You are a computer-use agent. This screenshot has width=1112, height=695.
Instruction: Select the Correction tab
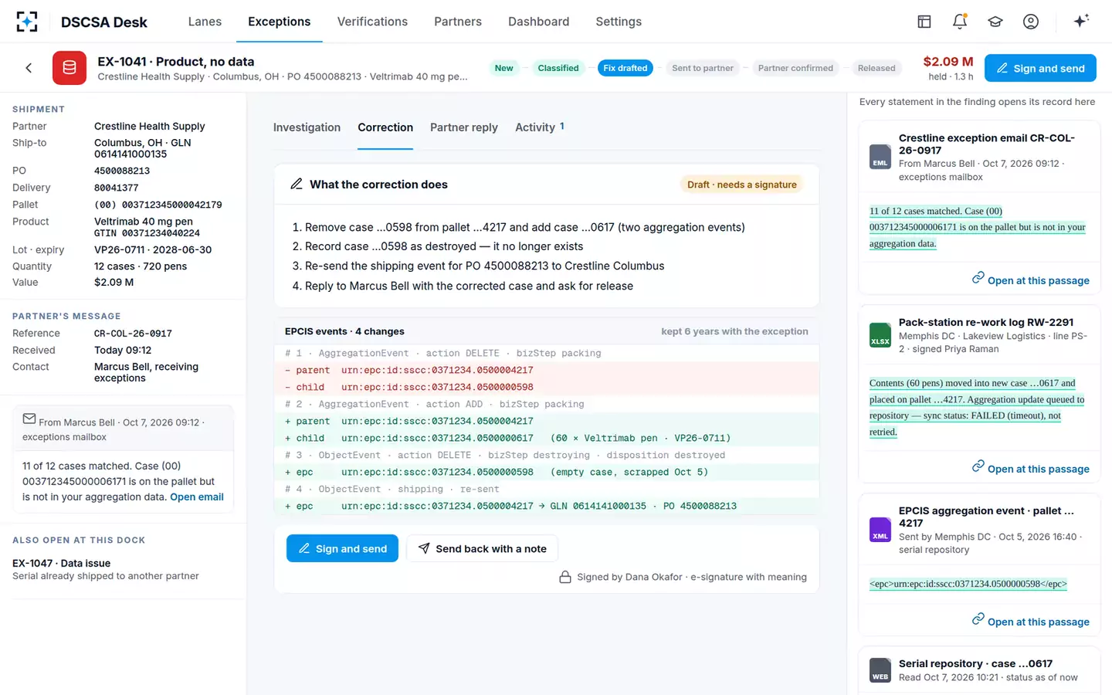(385, 127)
